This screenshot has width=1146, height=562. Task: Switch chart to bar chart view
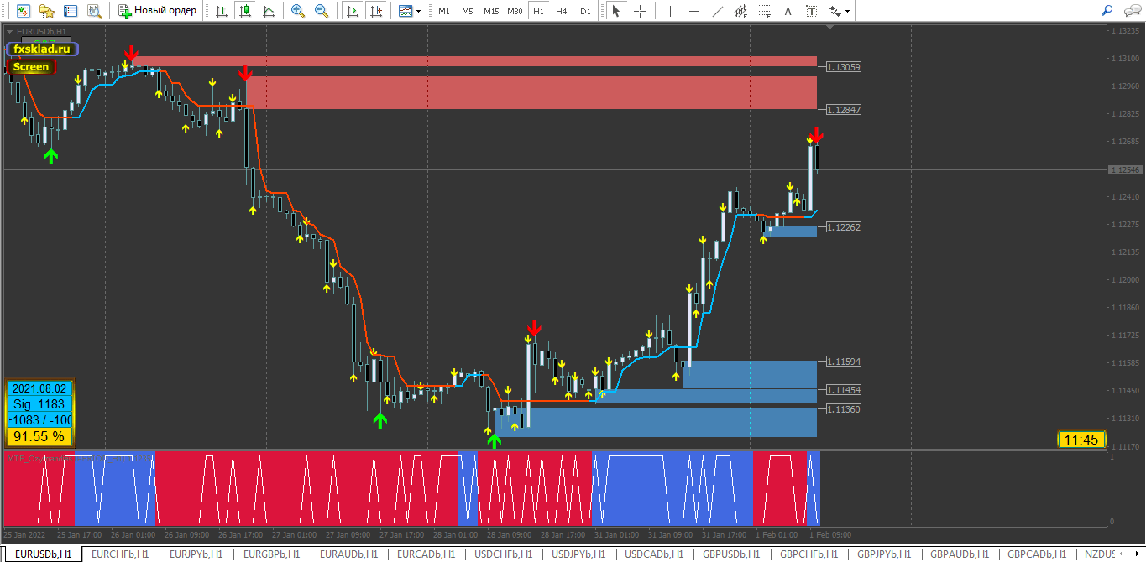221,11
